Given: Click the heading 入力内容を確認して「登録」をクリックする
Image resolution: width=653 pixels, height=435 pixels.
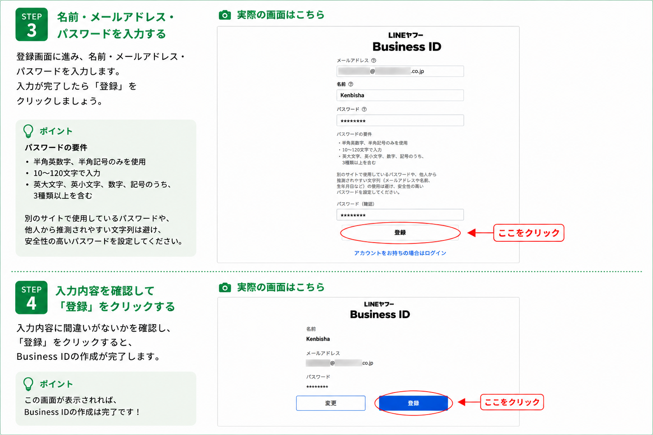Looking at the screenshot, I should (x=115, y=299).
